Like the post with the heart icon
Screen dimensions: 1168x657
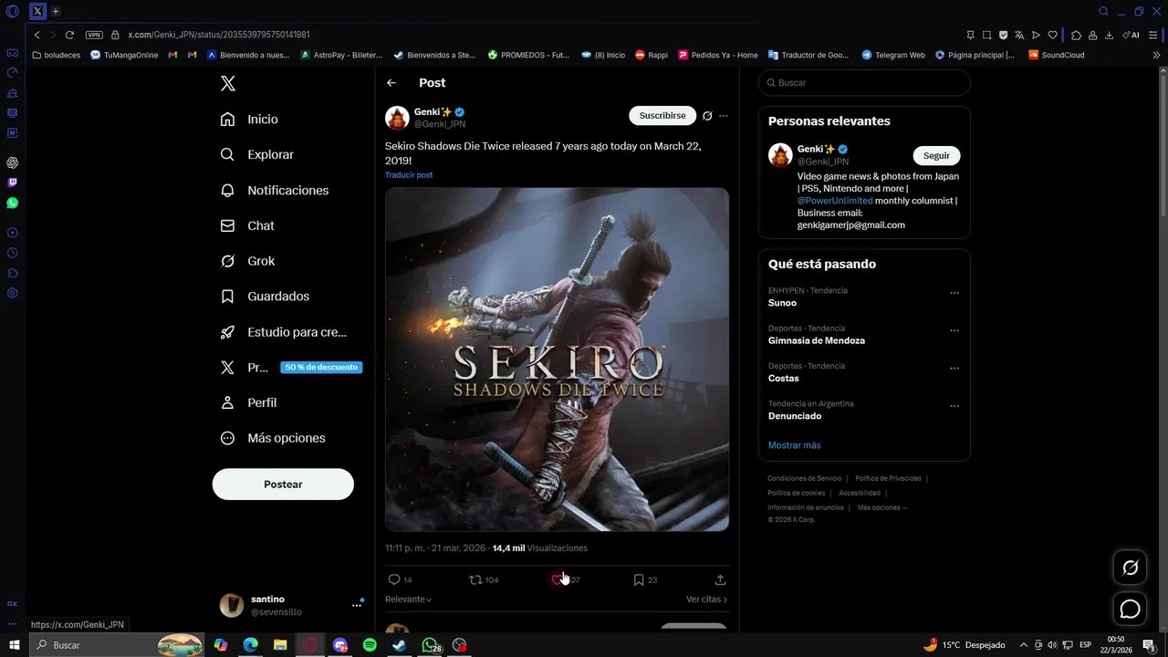point(557,579)
